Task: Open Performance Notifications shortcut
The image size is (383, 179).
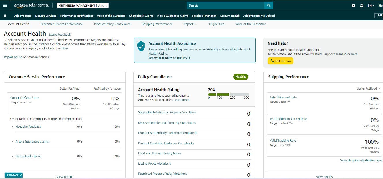Action: pos(76,16)
